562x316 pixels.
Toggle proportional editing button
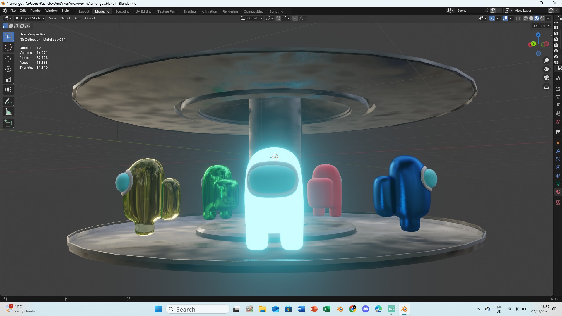pyautogui.click(x=295, y=18)
